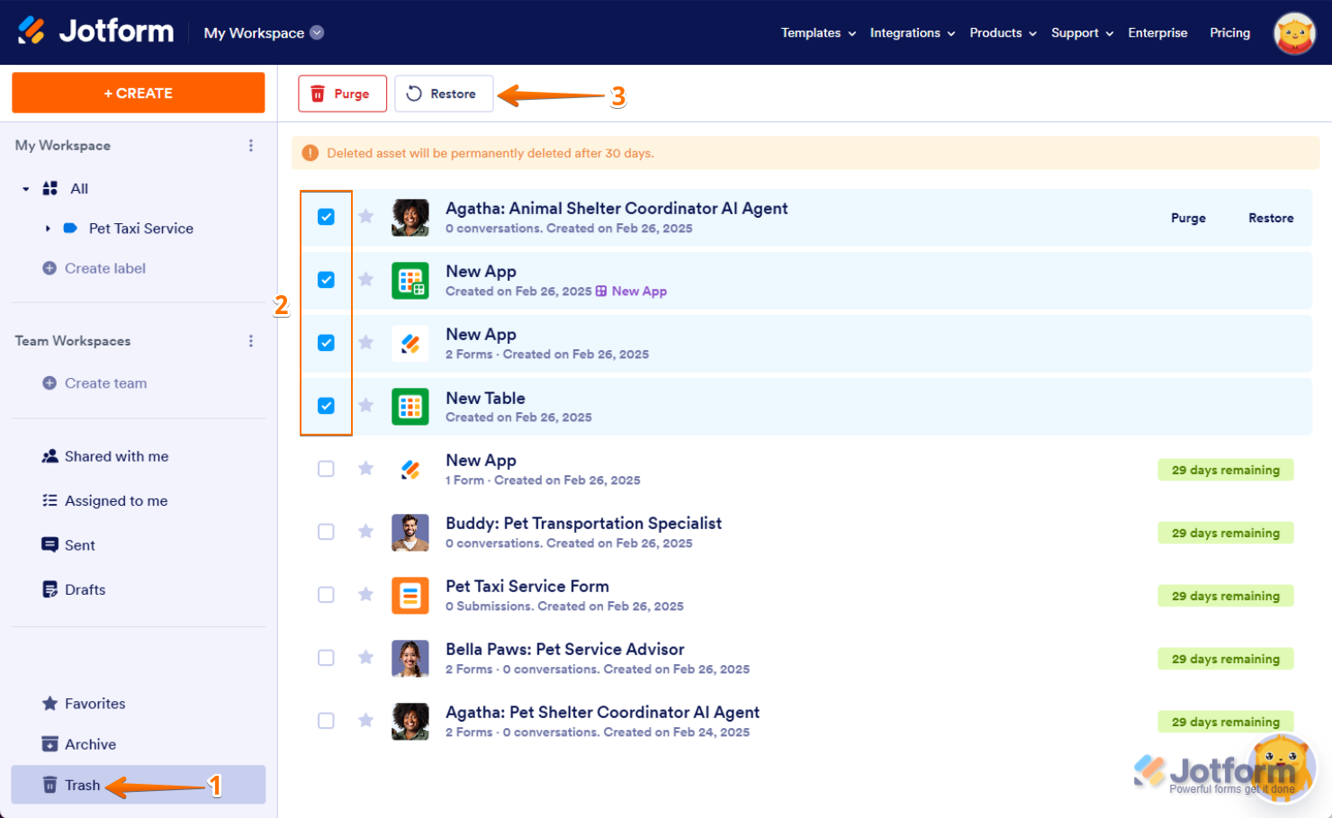The width and height of the screenshot is (1332, 818).
Task: Click the Jotform logo in the header
Action: (x=95, y=31)
